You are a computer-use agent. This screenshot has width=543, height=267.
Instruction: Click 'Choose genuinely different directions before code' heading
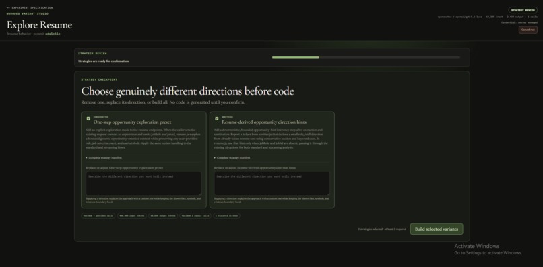[187, 91]
